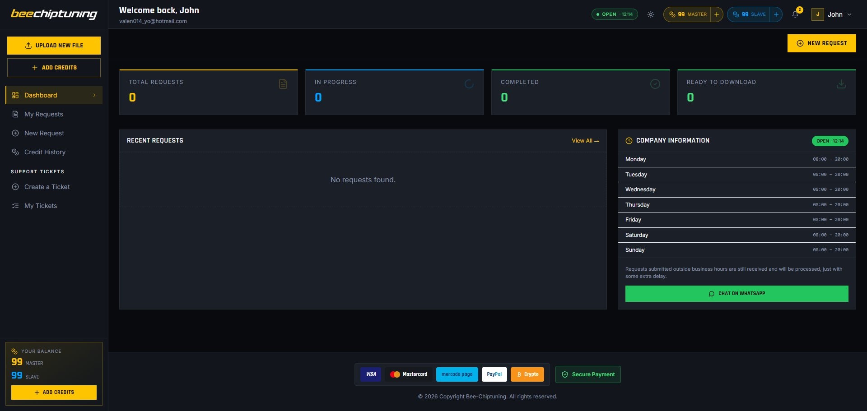This screenshot has width=867, height=411.
Task: Click the green OPEN 12:14 badge in Company Information
Action: (x=830, y=141)
